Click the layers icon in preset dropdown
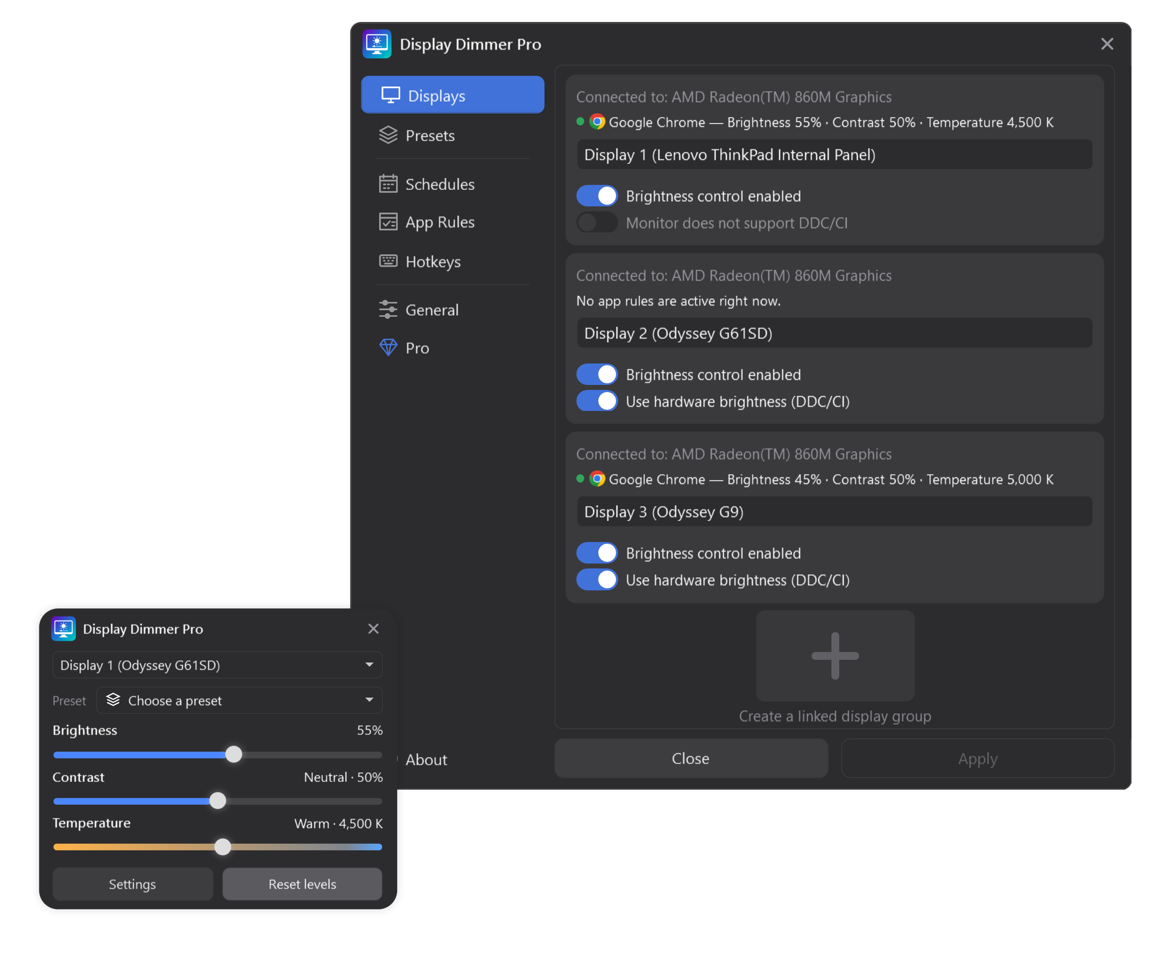 tap(113, 700)
